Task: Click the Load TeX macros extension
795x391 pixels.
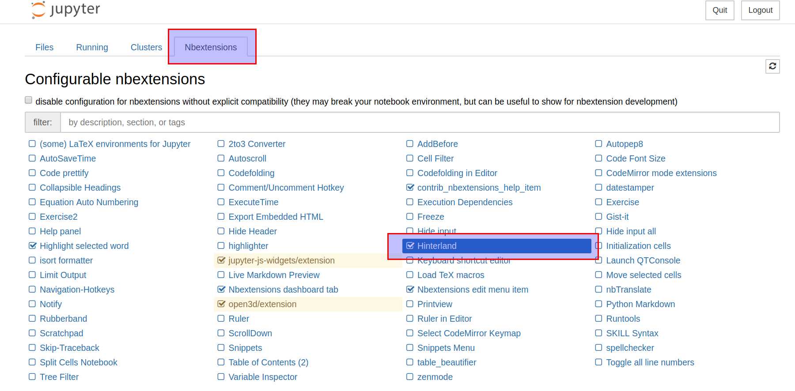Action: pyautogui.click(x=451, y=275)
